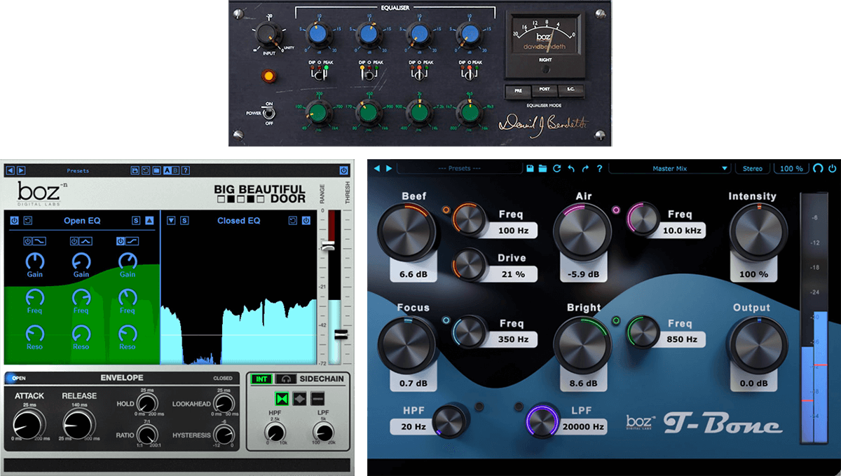The image size is (841, 476).
Task: Toggle power of the high-shelf band in Open EQ
Action: pos(121,241)
